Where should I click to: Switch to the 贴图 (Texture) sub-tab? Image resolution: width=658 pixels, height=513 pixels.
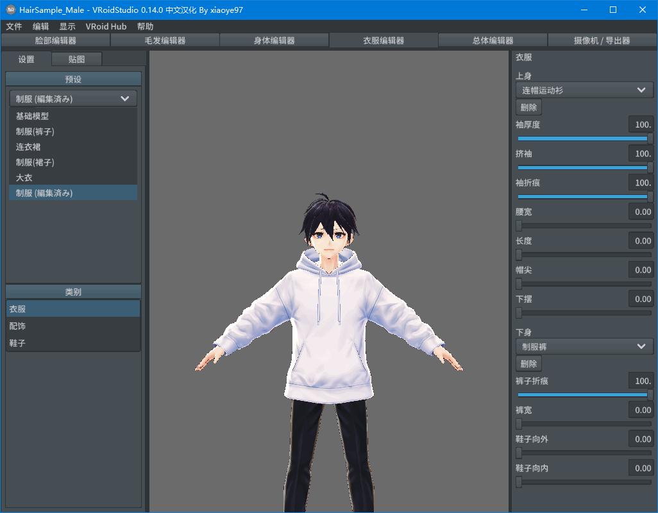(x=76, y=58)
